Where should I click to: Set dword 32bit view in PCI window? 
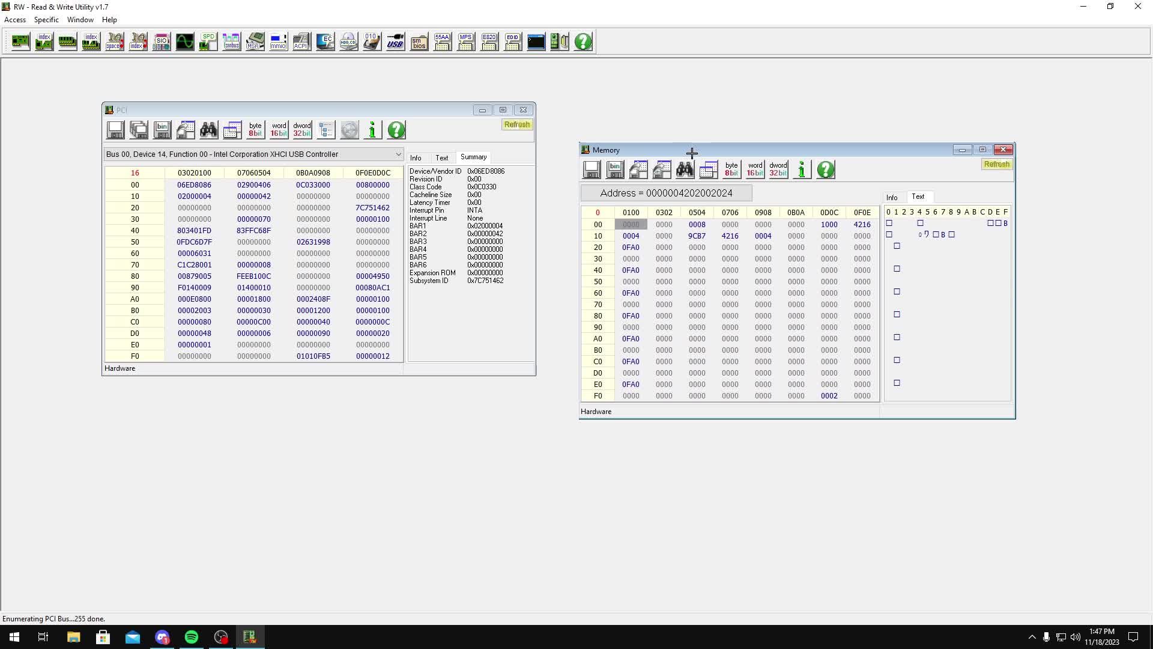pyautogui.click(x=303, y=130)
